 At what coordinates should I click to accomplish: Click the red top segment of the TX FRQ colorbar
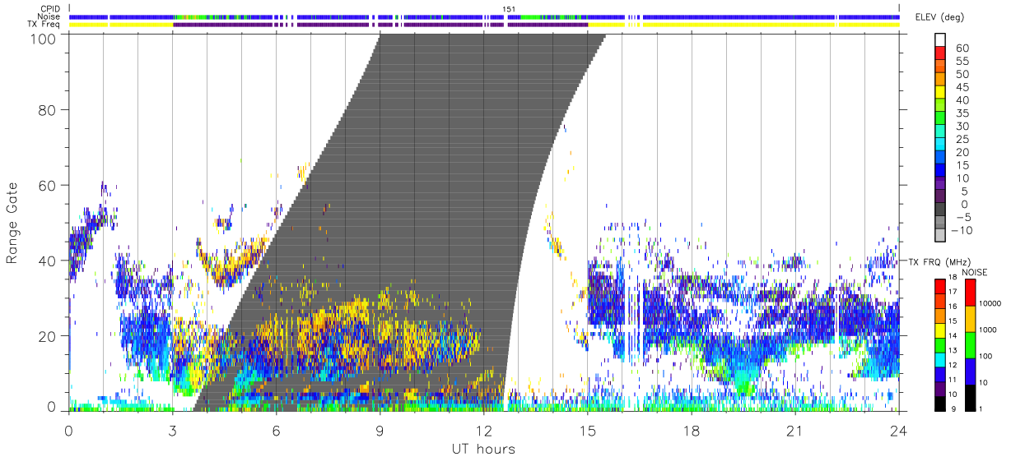click(940, 287)
